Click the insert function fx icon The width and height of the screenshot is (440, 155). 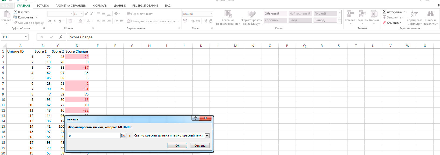[61, 37]
